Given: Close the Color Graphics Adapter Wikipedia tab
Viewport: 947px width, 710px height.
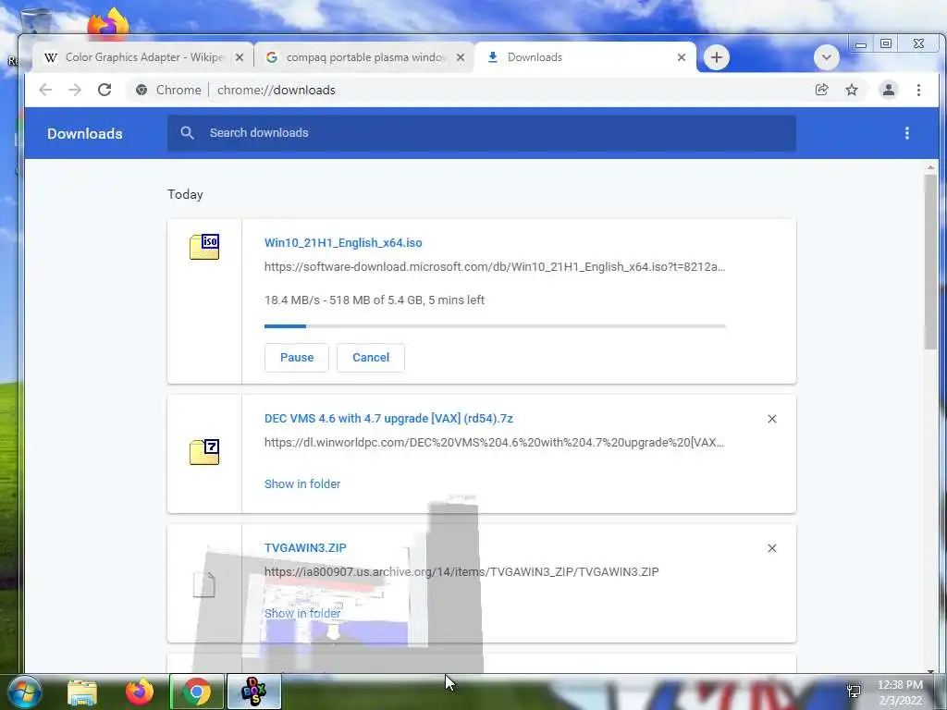Looking at the screenshot, I should coord(240,57).
